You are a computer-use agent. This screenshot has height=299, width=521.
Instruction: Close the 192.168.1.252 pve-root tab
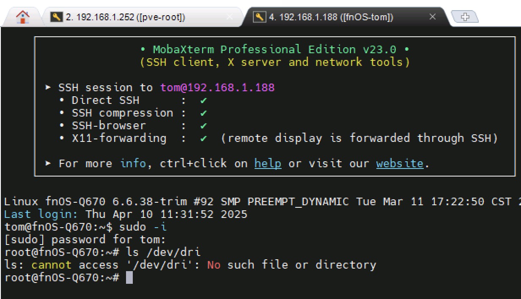tap(229, 17)
